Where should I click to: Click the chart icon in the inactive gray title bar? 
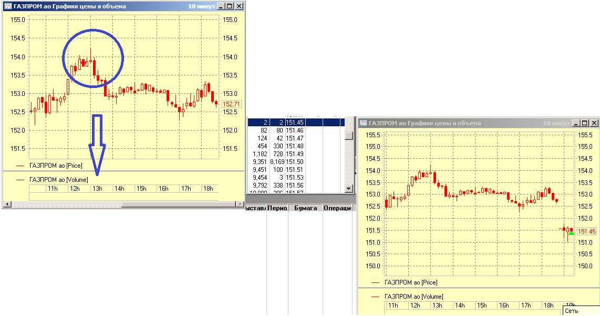(x=363, y=123)
